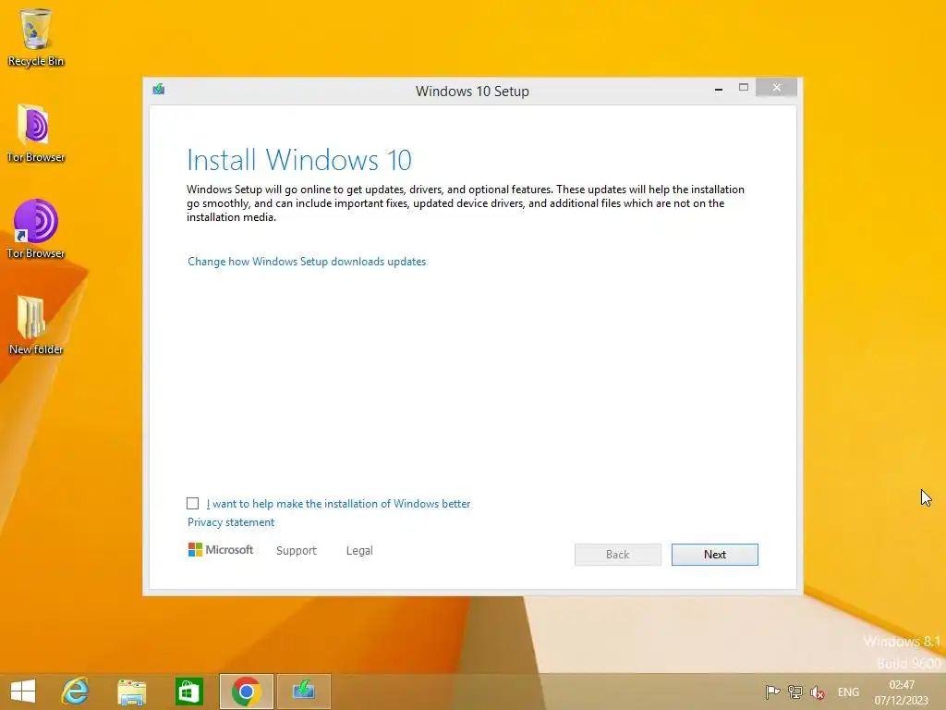This screenshot has height=710, width=946.
Task: Click the Microsoft logo in setup footer
Action: pyautogui.click(x=221, y=550)
